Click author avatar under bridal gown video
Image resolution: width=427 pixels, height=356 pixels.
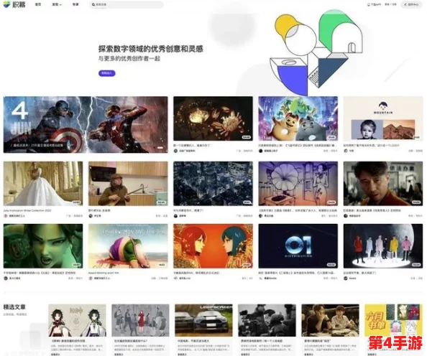[x=6, y=215]
